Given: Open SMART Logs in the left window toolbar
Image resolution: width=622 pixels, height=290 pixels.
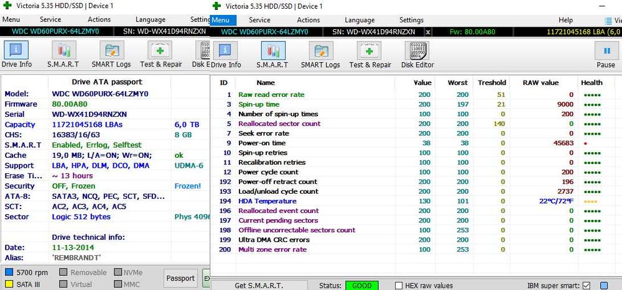Looking at the screenshot, I should coord(112,54).
